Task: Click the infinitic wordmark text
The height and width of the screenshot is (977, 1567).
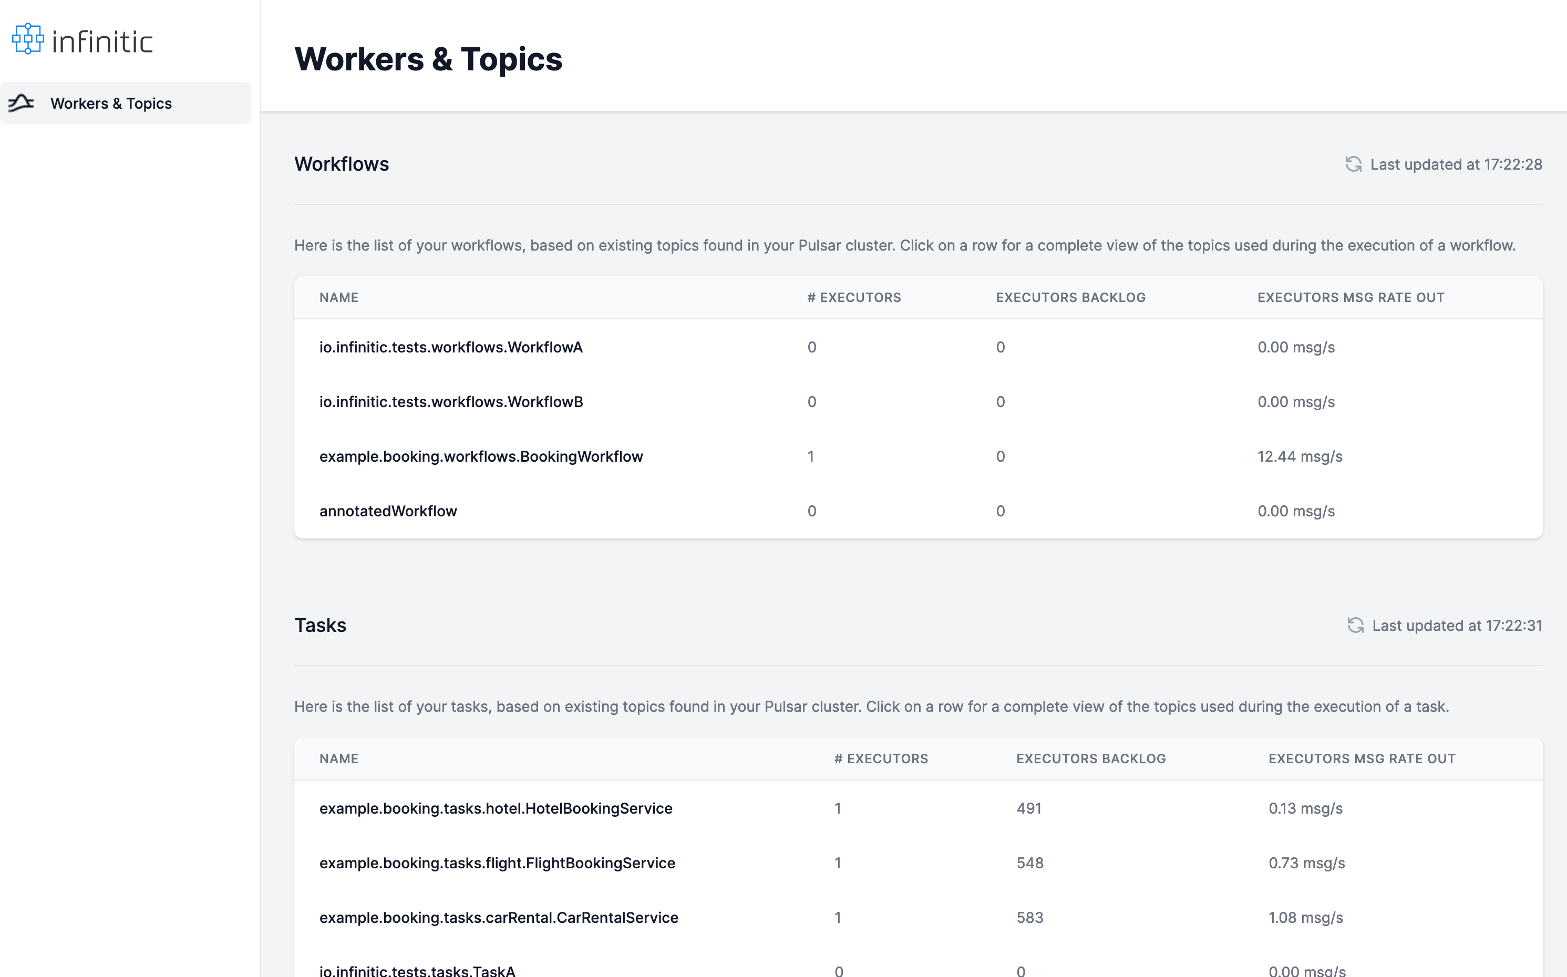Action: coord(102,42)
